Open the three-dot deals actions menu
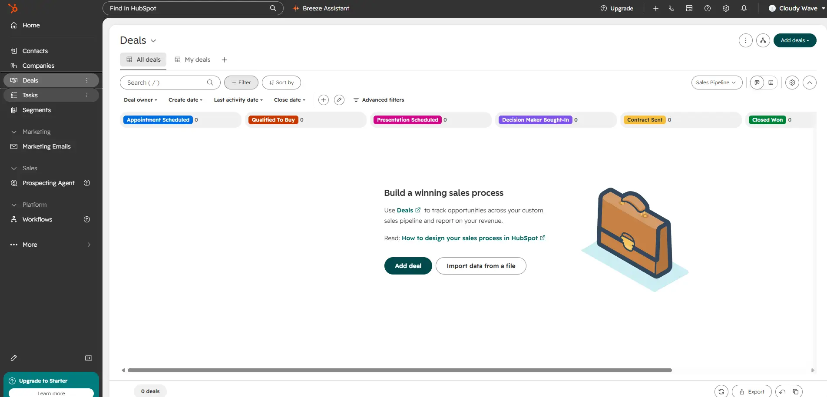 pyautogui.click(x=746, y=40)
